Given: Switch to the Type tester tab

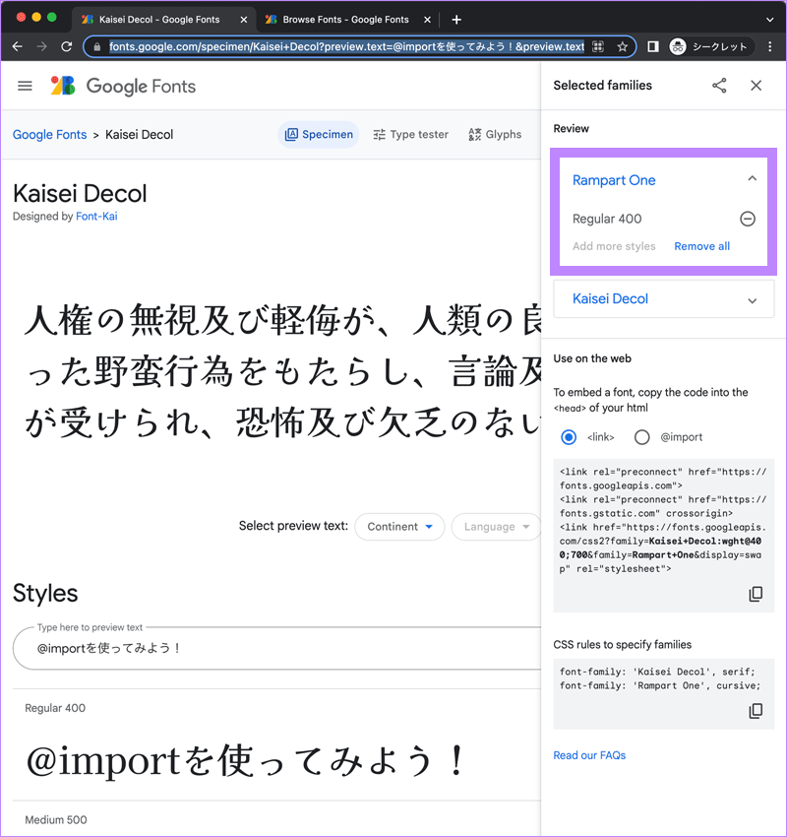Looking at the screenshot, I should 410,135.
